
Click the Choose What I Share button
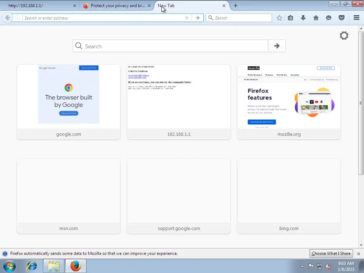pyautogui.click(x=331, y=253)
